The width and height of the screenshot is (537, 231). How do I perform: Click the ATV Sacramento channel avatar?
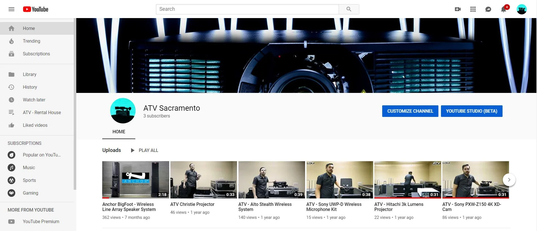123,111
